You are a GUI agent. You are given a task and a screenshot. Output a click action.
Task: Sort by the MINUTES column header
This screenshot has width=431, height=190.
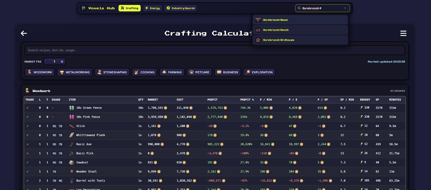pyautogui.click(x=395, y=100)
